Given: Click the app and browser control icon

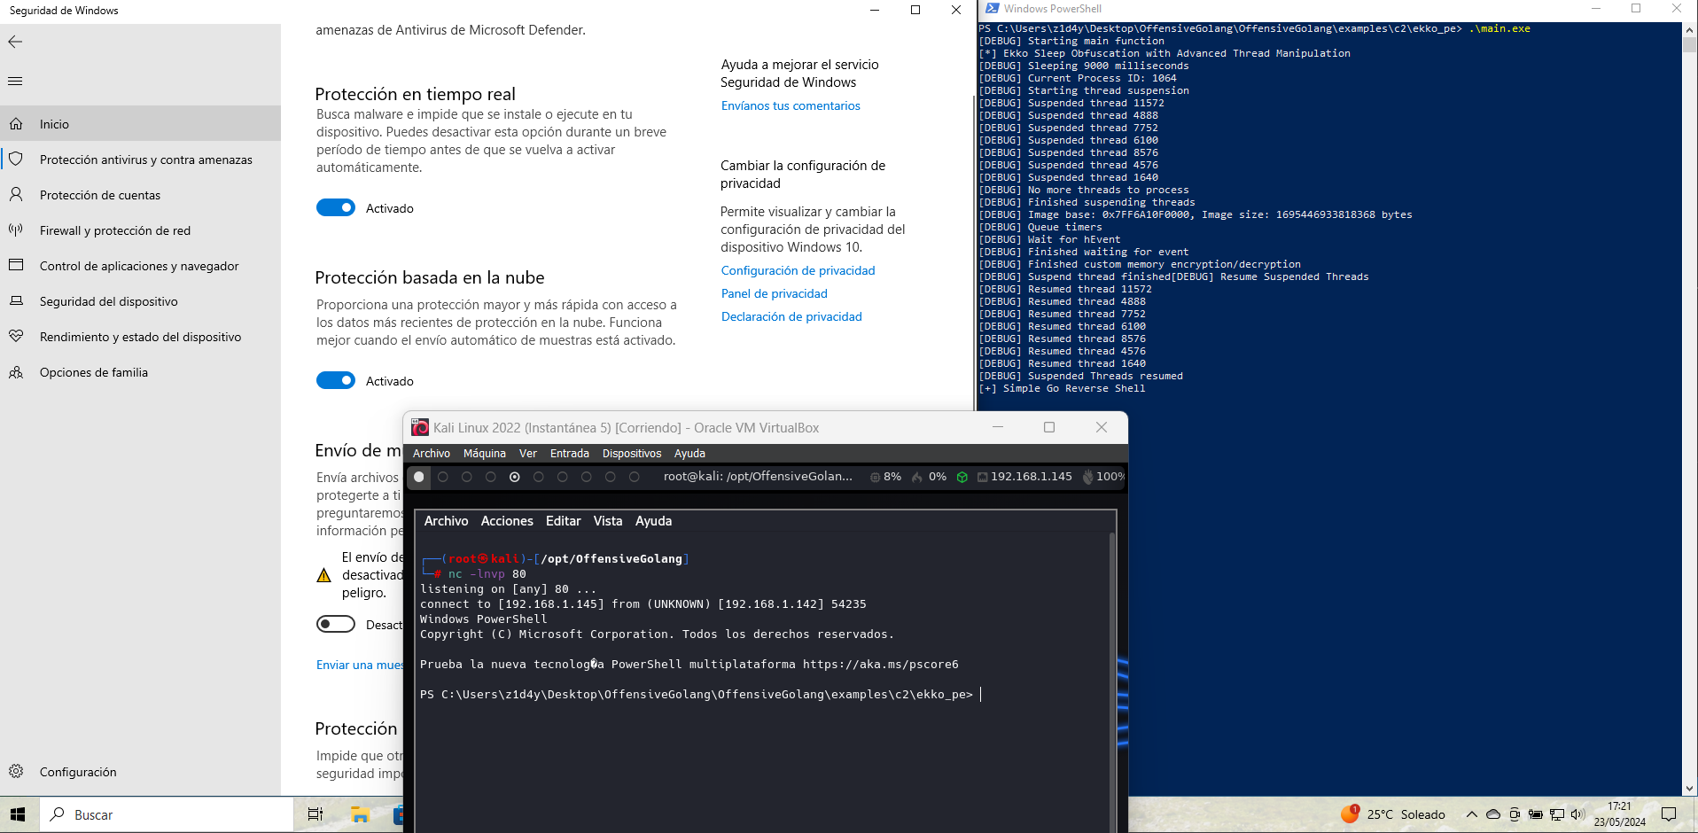Looking at the screenshot, I should [16, 266].
